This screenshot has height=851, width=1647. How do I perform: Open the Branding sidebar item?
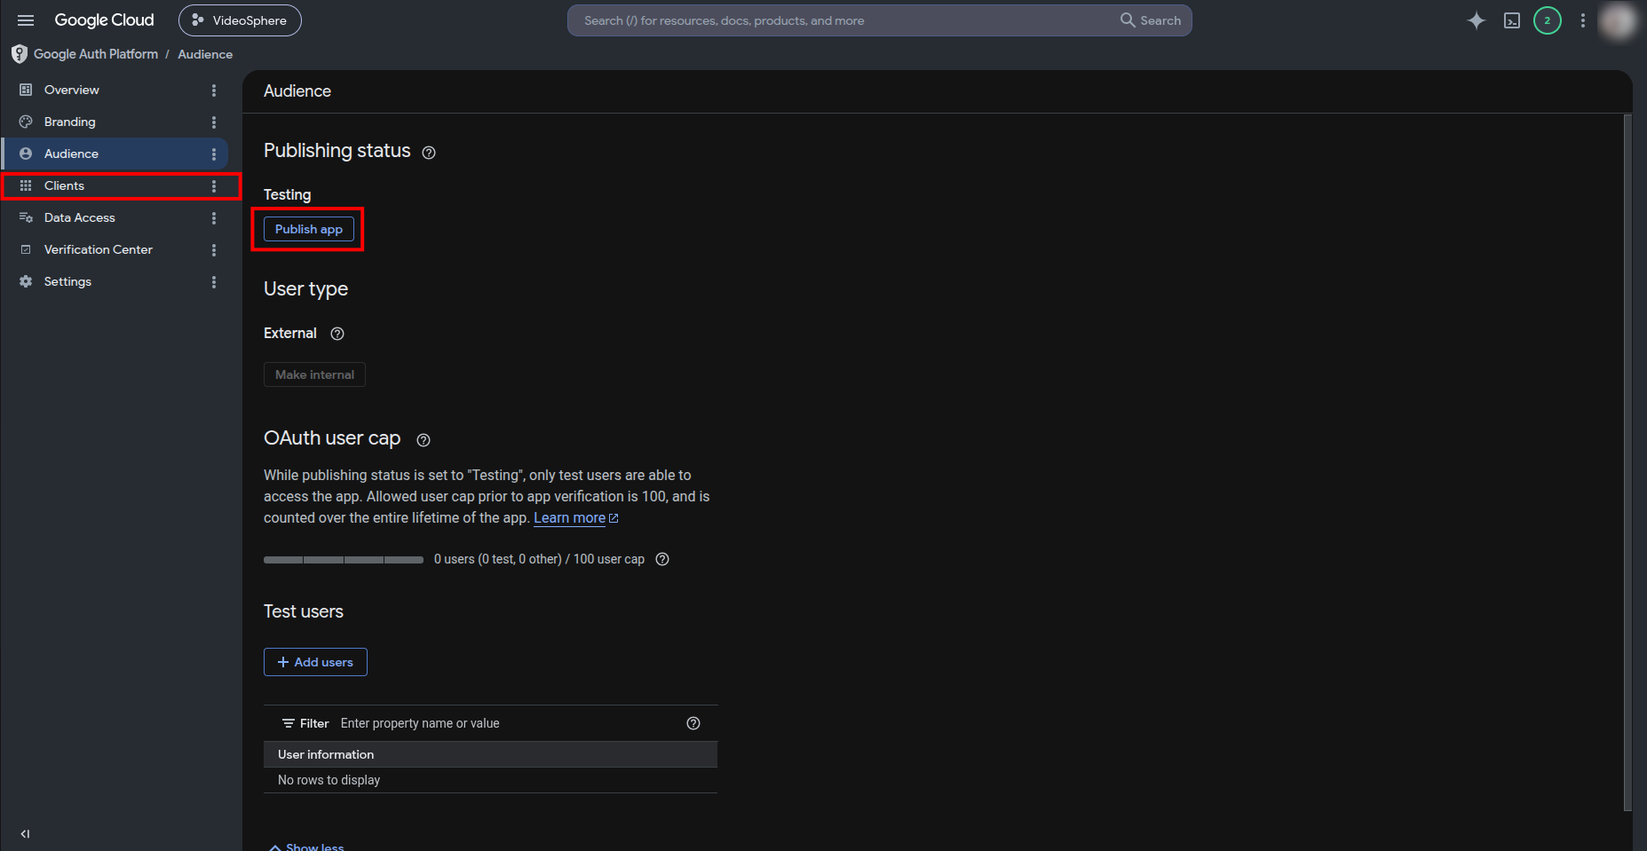(115, 122)
